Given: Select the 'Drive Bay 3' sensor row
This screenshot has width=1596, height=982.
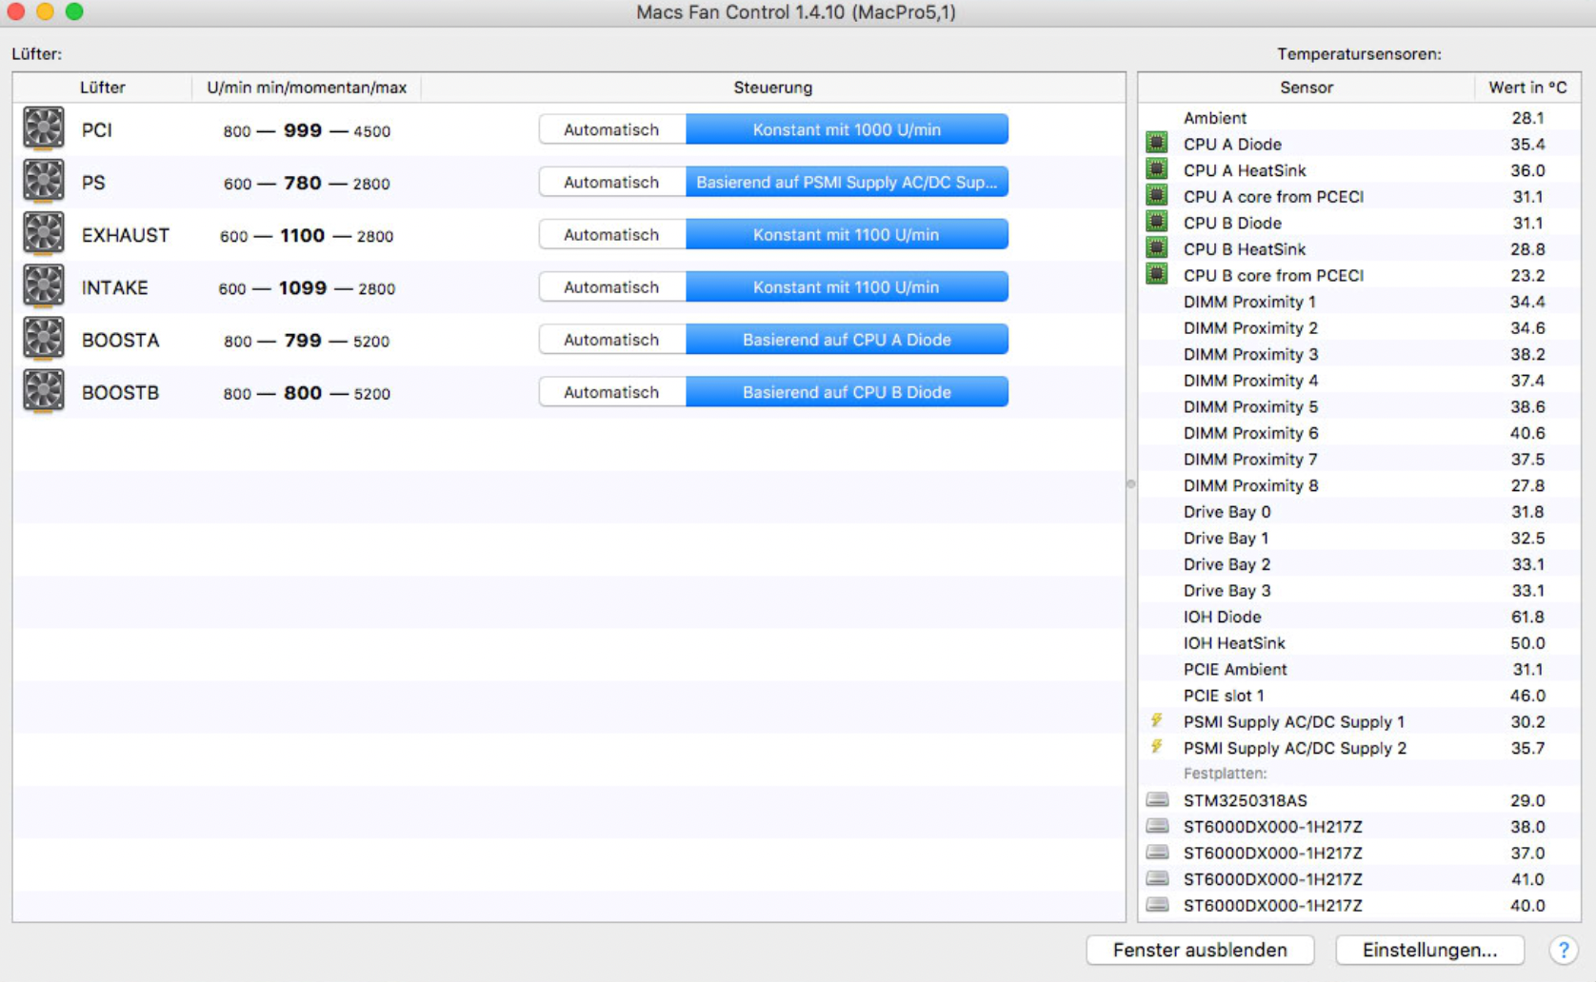Looking at the screenshot, I should click(x=1360, y=590).
